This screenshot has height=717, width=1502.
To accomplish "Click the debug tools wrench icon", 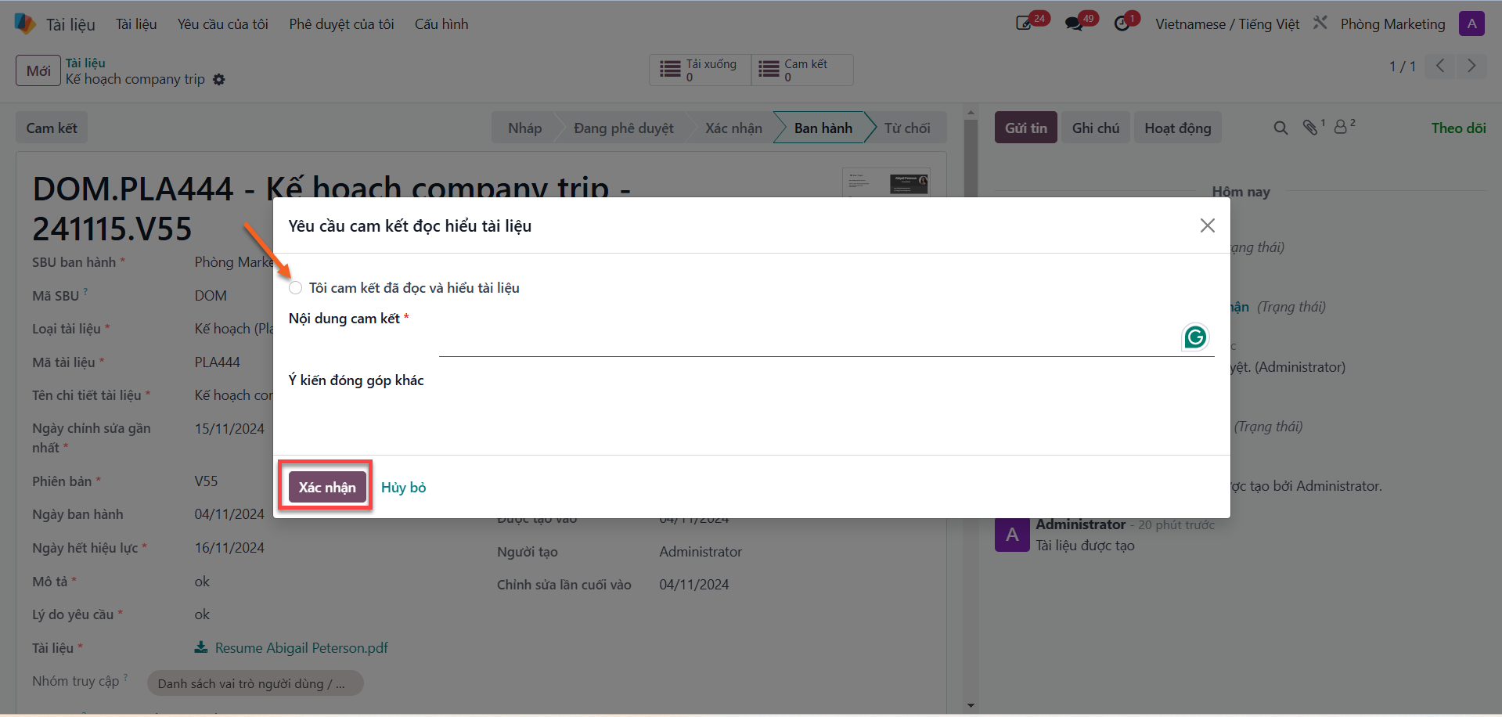I will [1320, 23].
